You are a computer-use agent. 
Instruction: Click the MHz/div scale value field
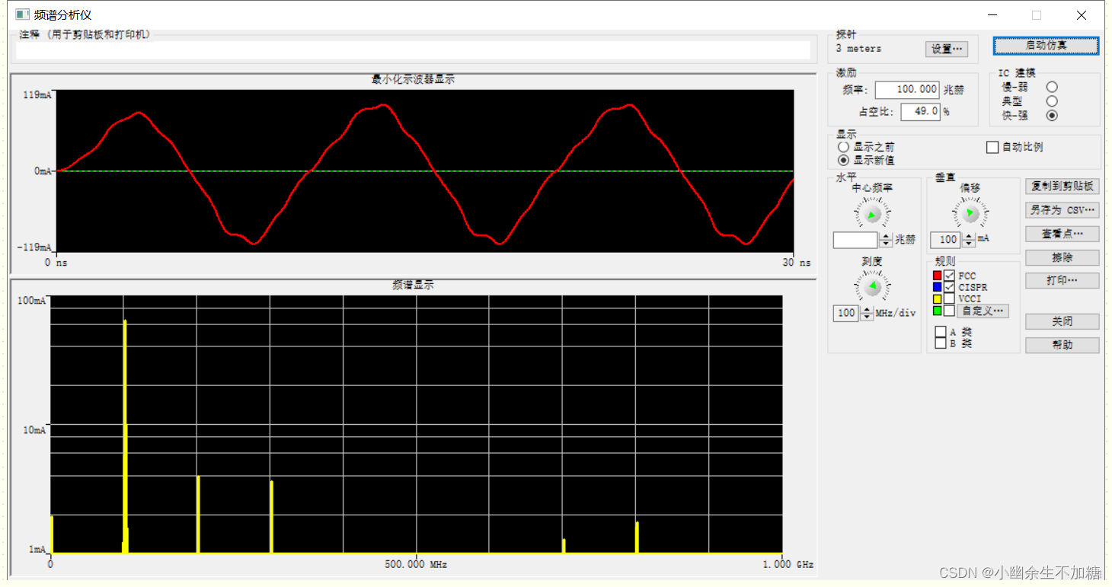[x=846, y=313]
